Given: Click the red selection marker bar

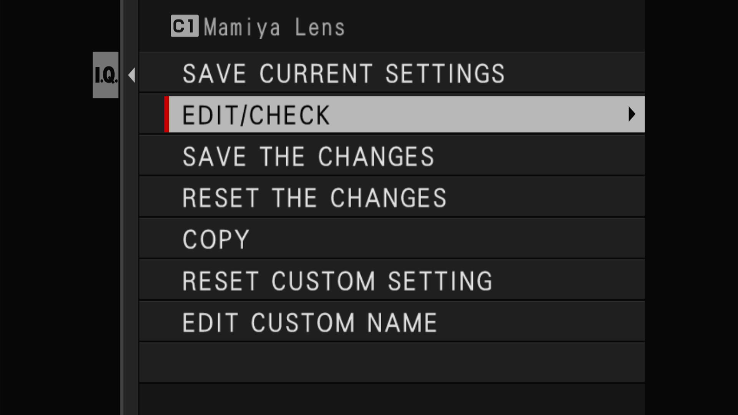Looking at the screenshot, I should (166, 115).
